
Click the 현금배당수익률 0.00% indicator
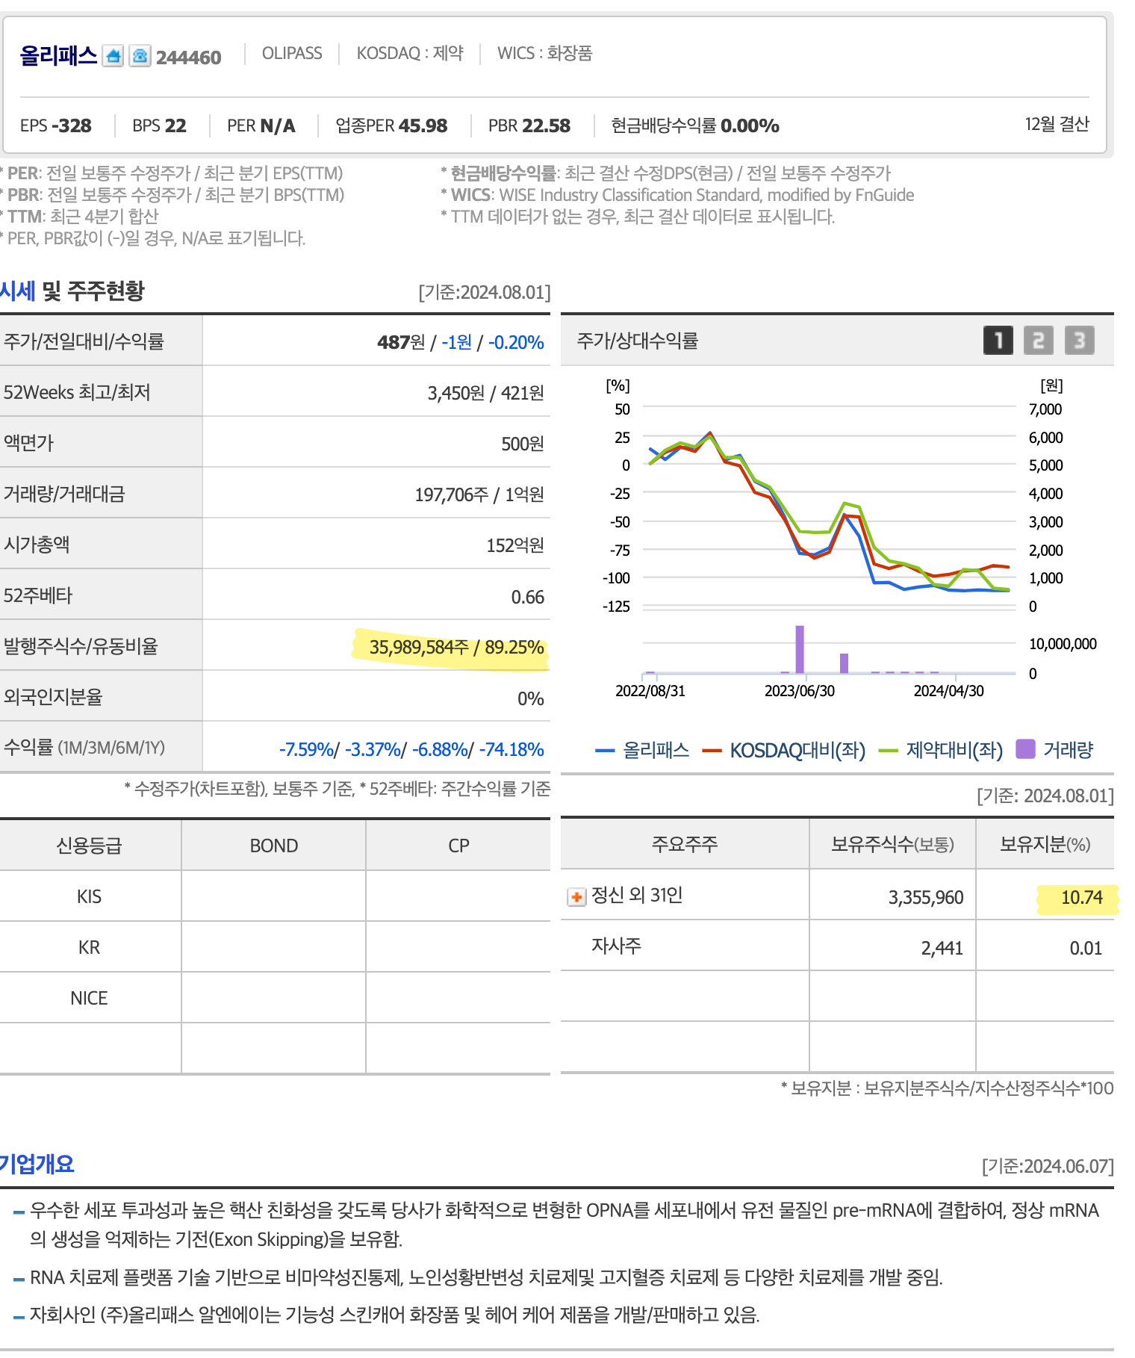coord(695,125)
